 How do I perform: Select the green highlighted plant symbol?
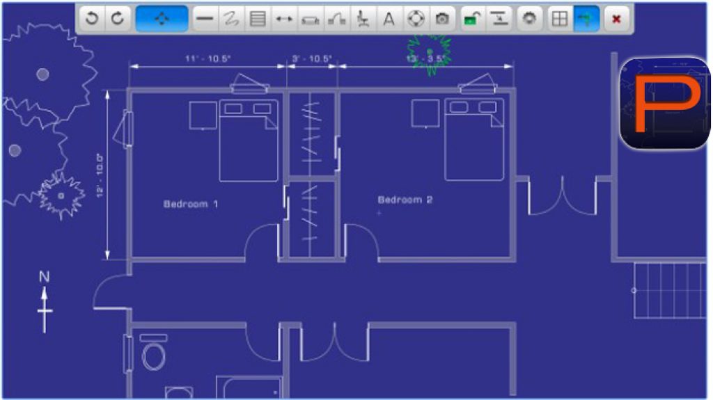tap(430, 53)
